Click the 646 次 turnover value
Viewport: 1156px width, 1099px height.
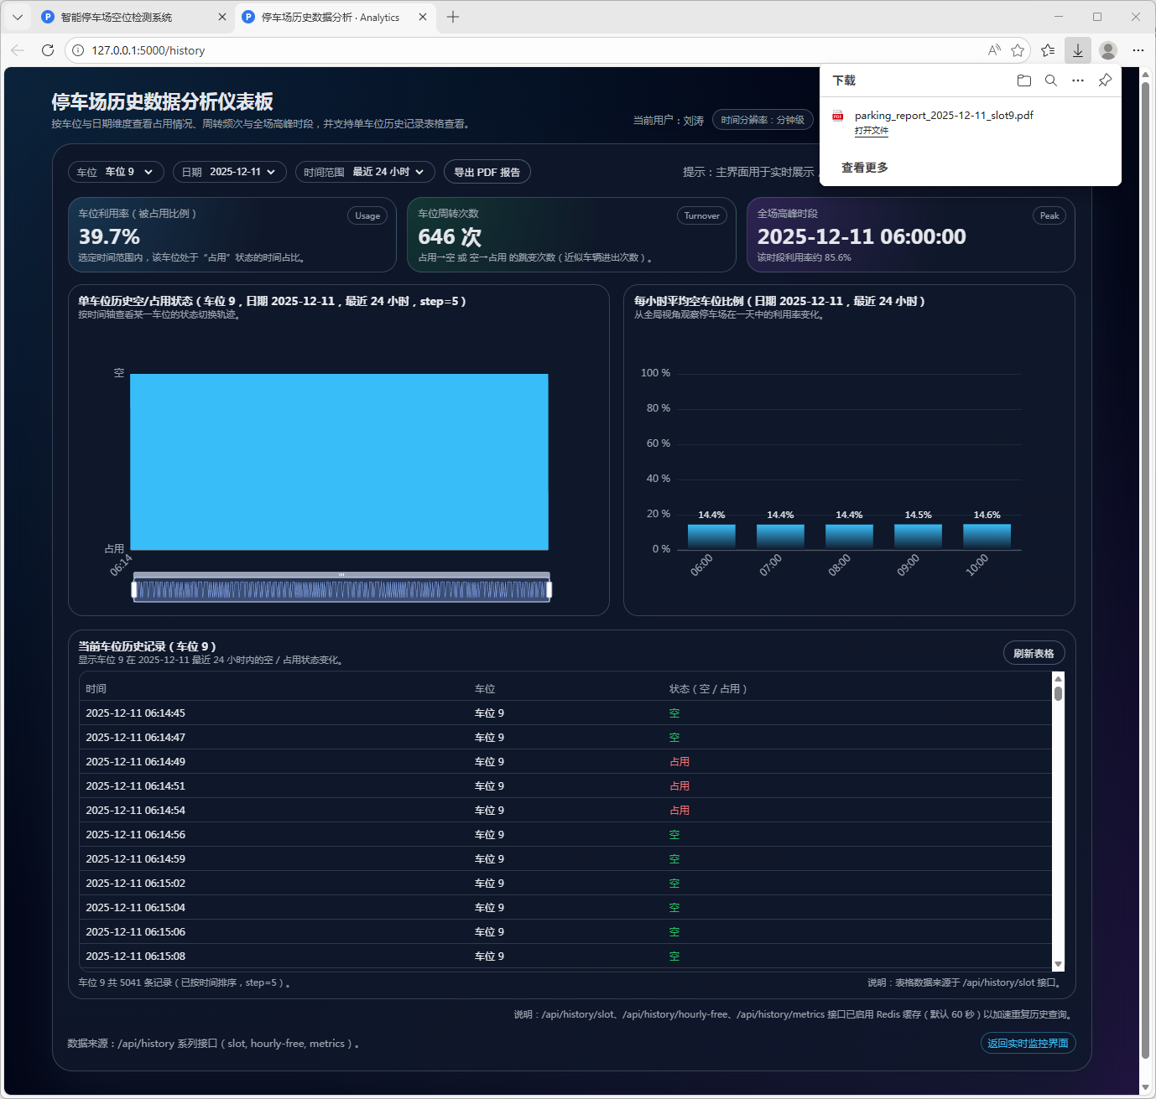(450, 237)
